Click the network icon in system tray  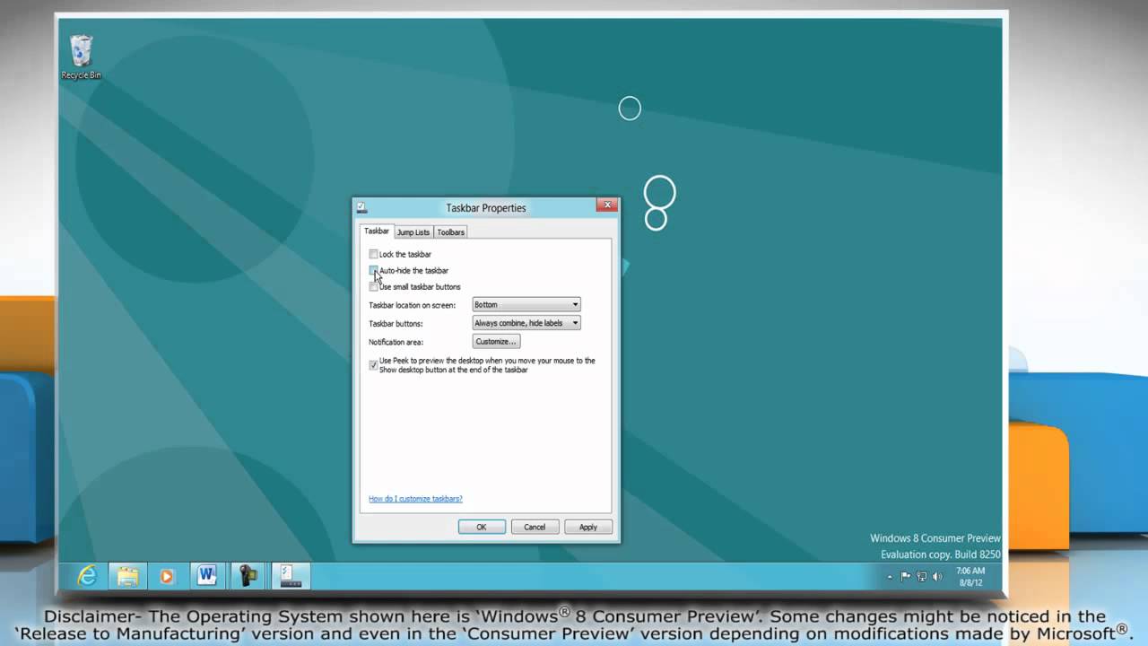[921, 577]
